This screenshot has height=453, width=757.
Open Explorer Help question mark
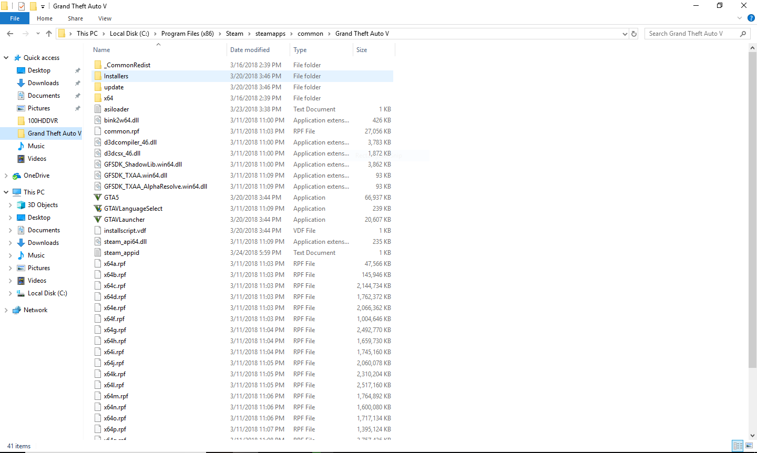click(751, 18)
